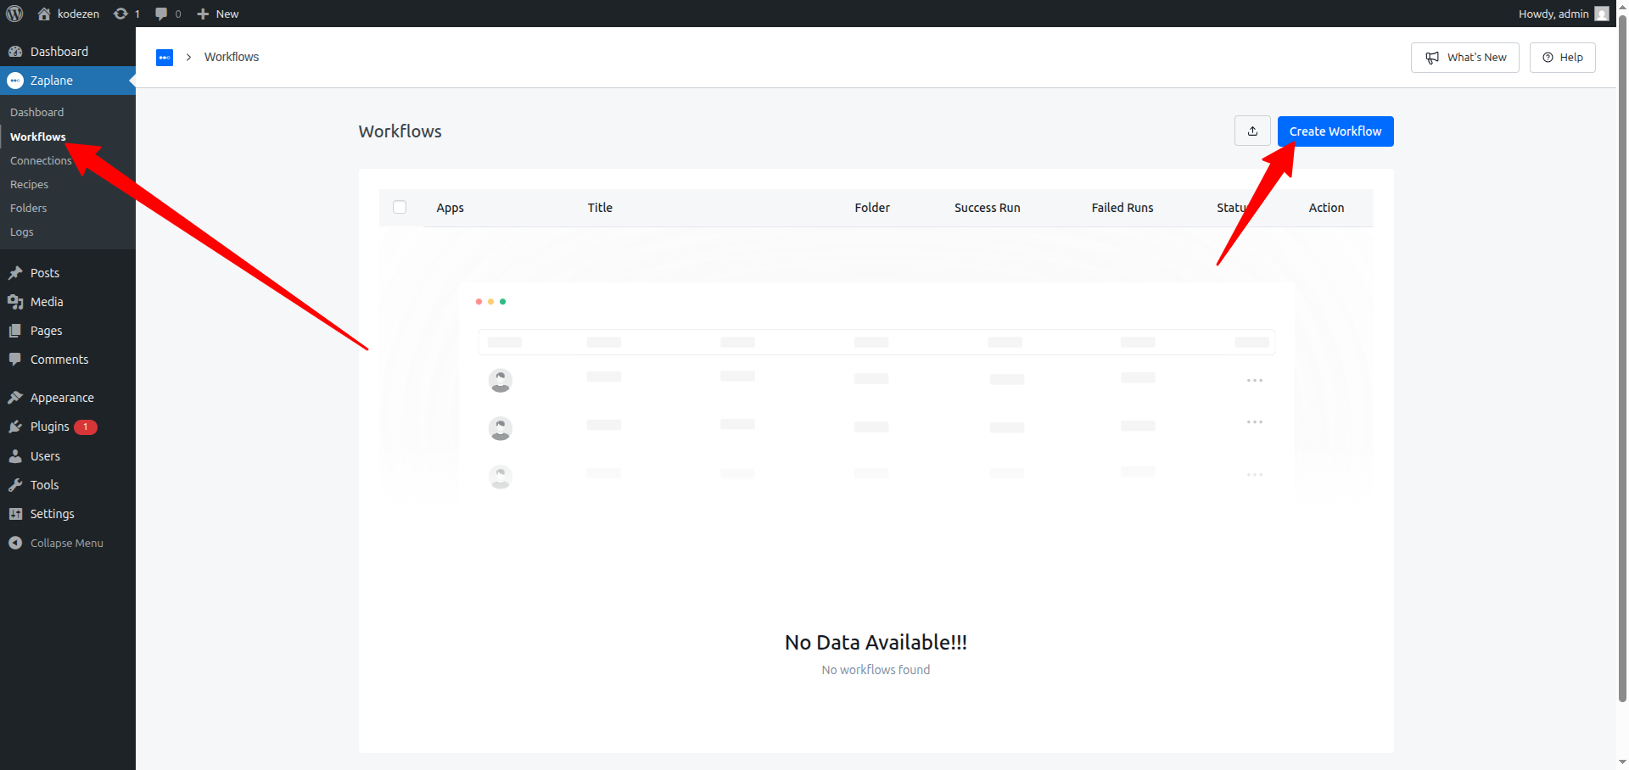Click the Title column header
Screen dimensions: 1629x770
pyautogui.click(x=600, y=208)
